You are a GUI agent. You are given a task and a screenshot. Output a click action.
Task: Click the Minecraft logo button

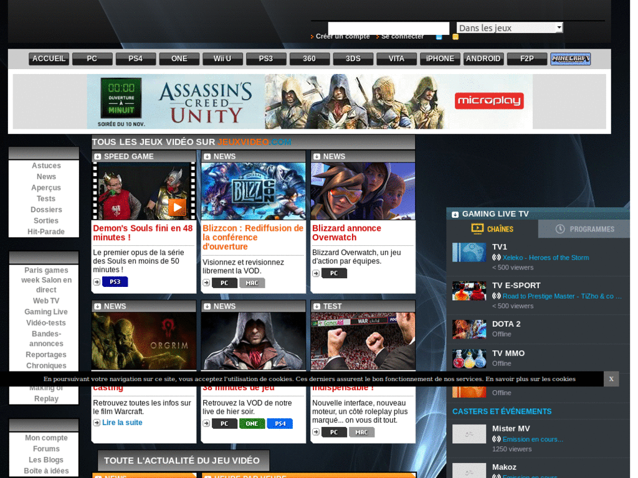571,59
